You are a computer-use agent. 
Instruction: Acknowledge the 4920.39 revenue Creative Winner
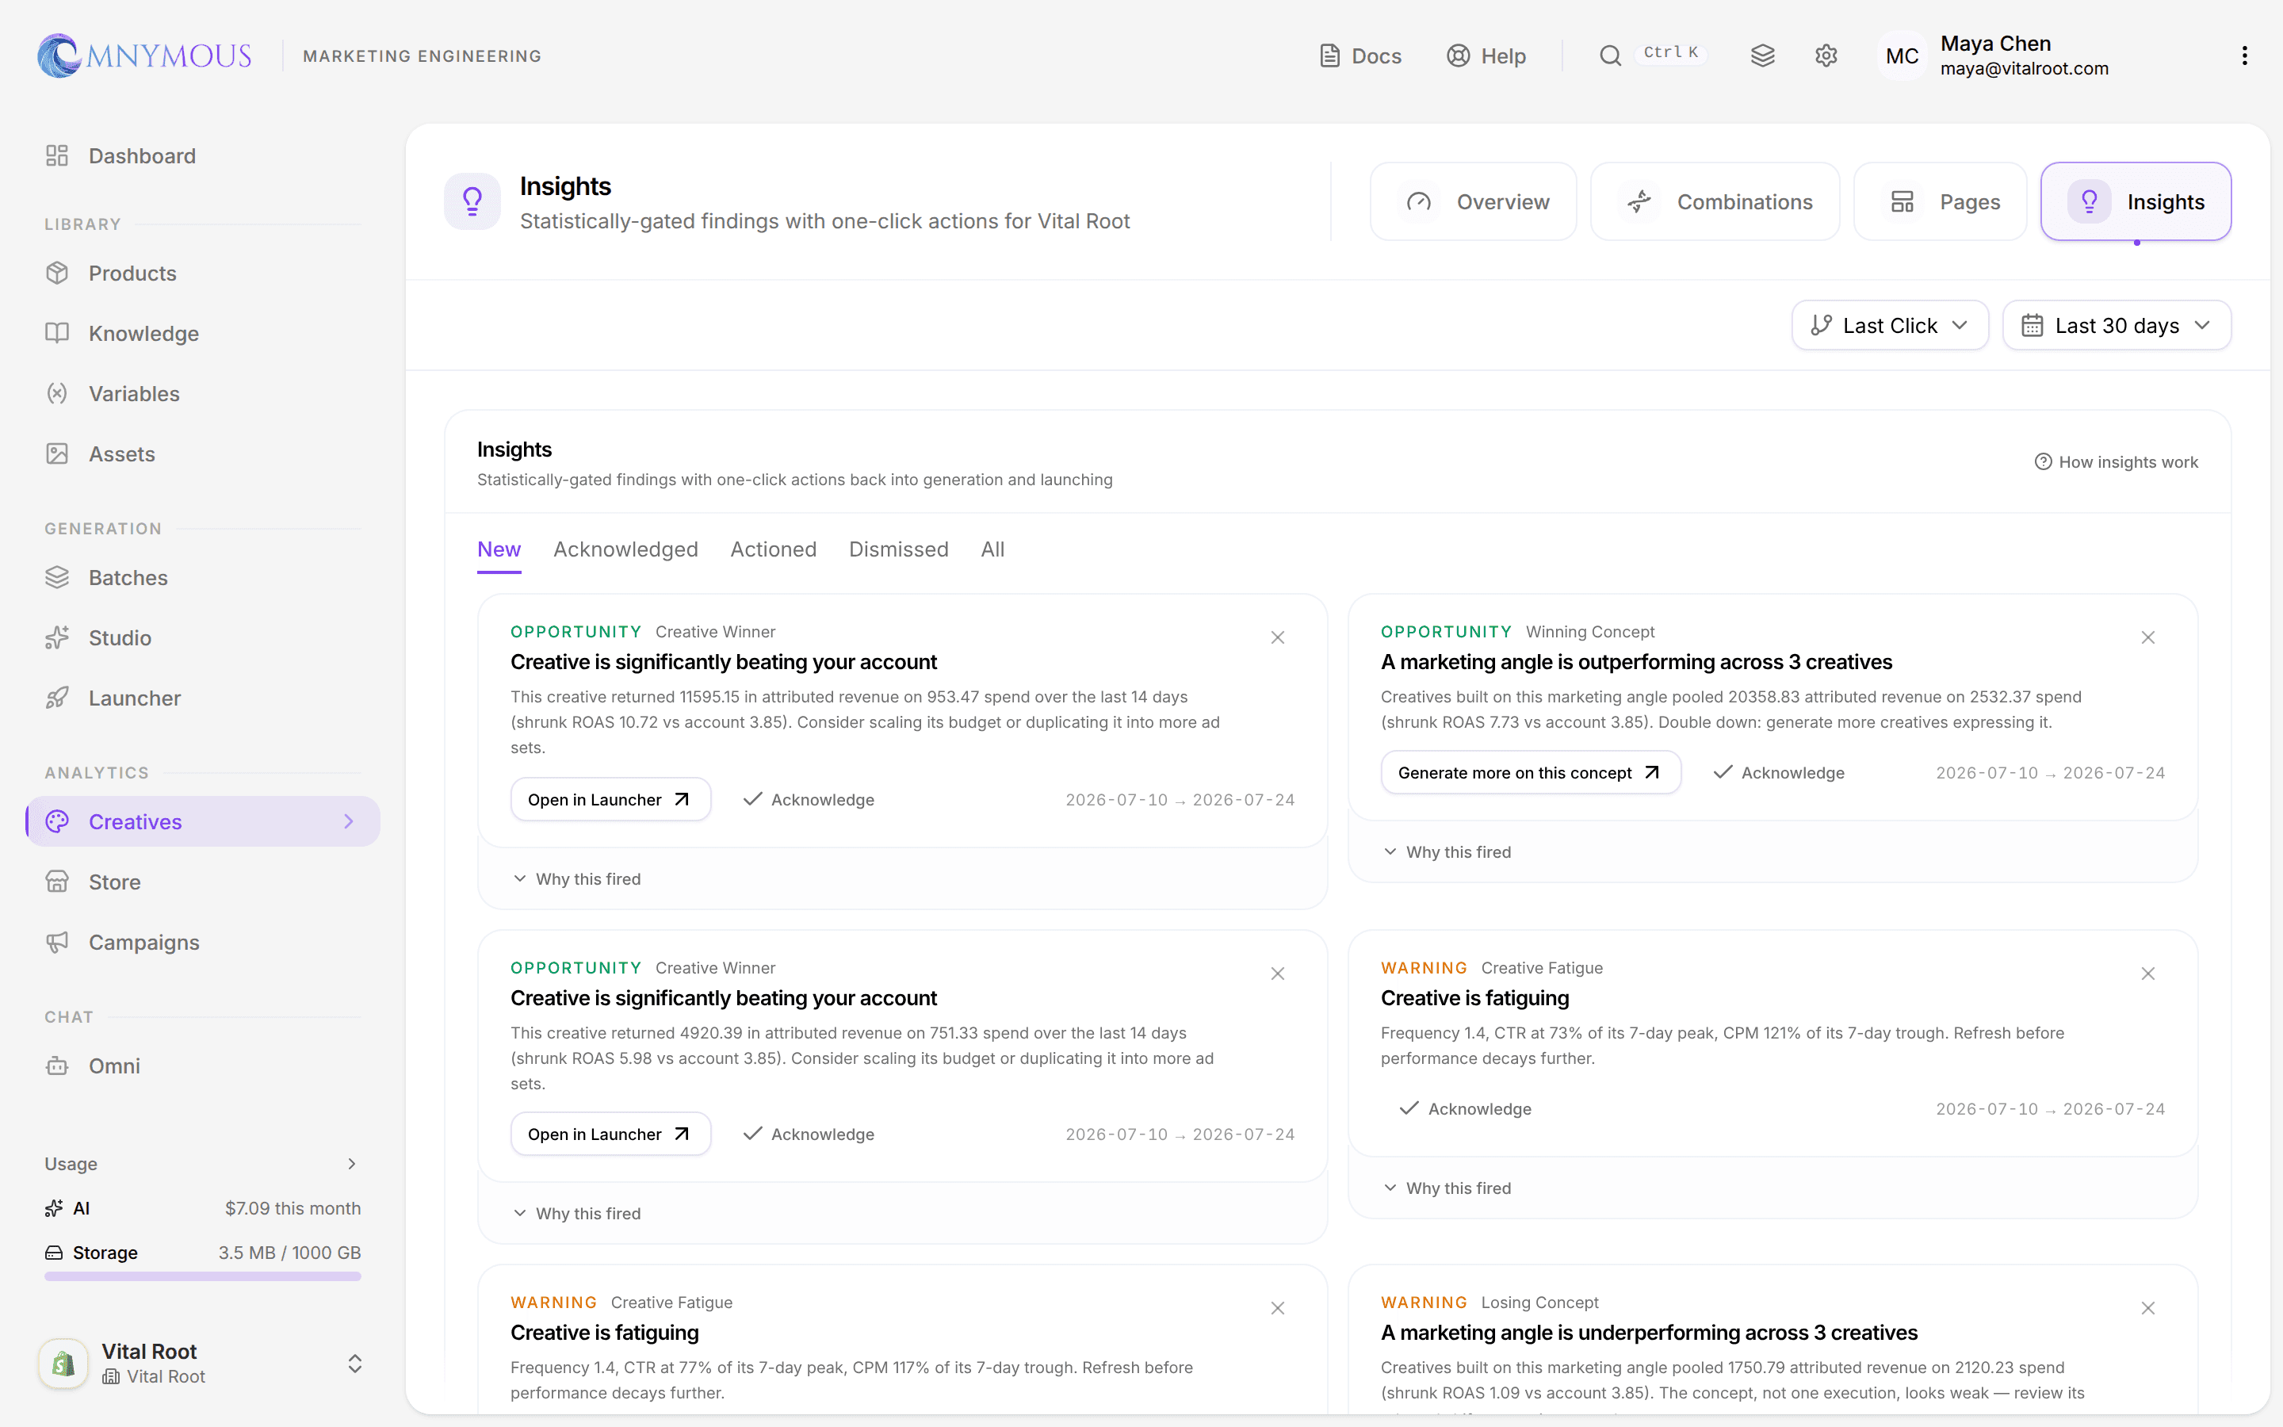point(809,1134)
